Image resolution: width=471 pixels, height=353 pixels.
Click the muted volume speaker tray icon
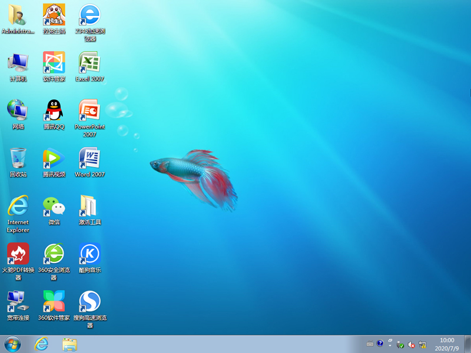(x=412, y=344)
